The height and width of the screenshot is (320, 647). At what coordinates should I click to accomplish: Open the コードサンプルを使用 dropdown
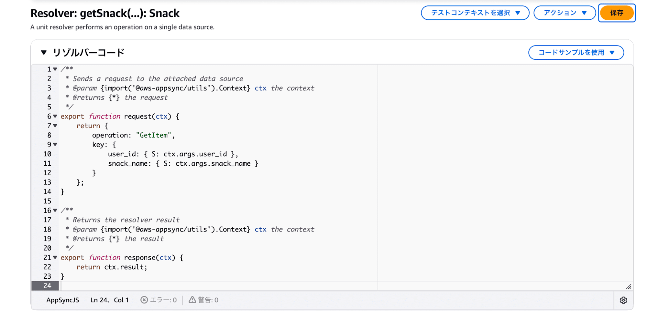pos(576,53)
